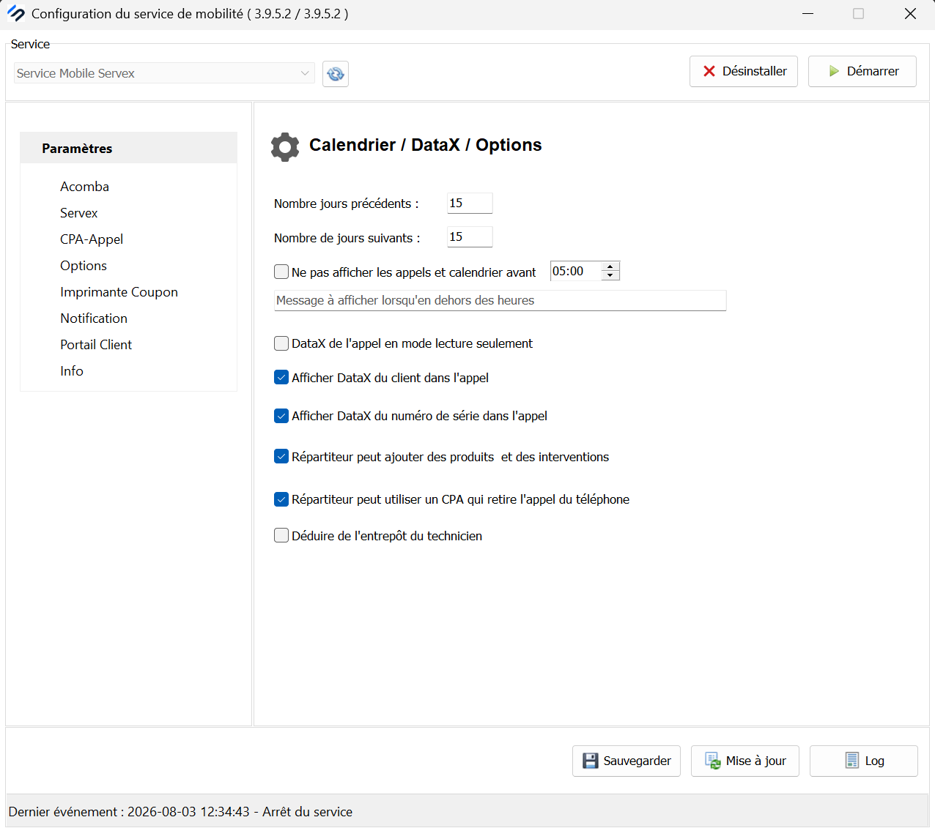Toggle DataX de l'appel lecture seulement checkbox
The width and height of the screenshot is (935, 828).
pos(281,343)
